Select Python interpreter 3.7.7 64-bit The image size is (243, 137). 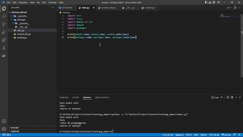click(x=214, y=135)
